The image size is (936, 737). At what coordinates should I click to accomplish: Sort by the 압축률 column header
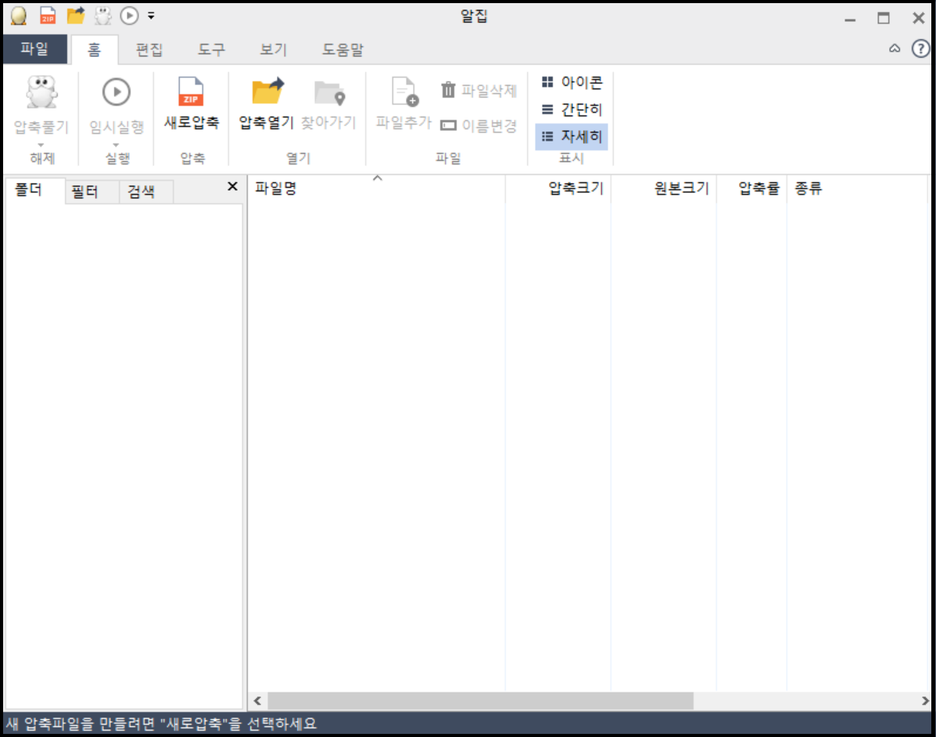(x=751, y=188)
